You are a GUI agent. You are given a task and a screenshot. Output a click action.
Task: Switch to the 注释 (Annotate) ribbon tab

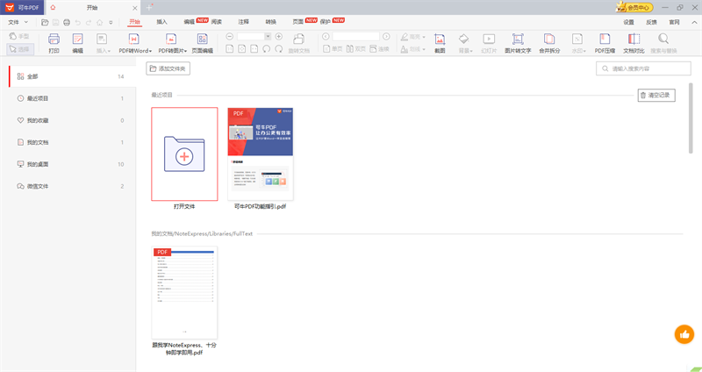(243, 20)
